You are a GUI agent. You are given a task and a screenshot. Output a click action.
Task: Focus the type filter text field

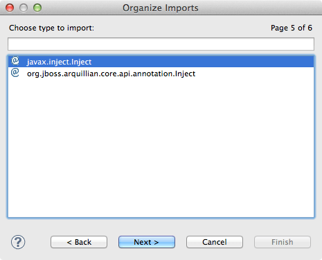point(161,44)
